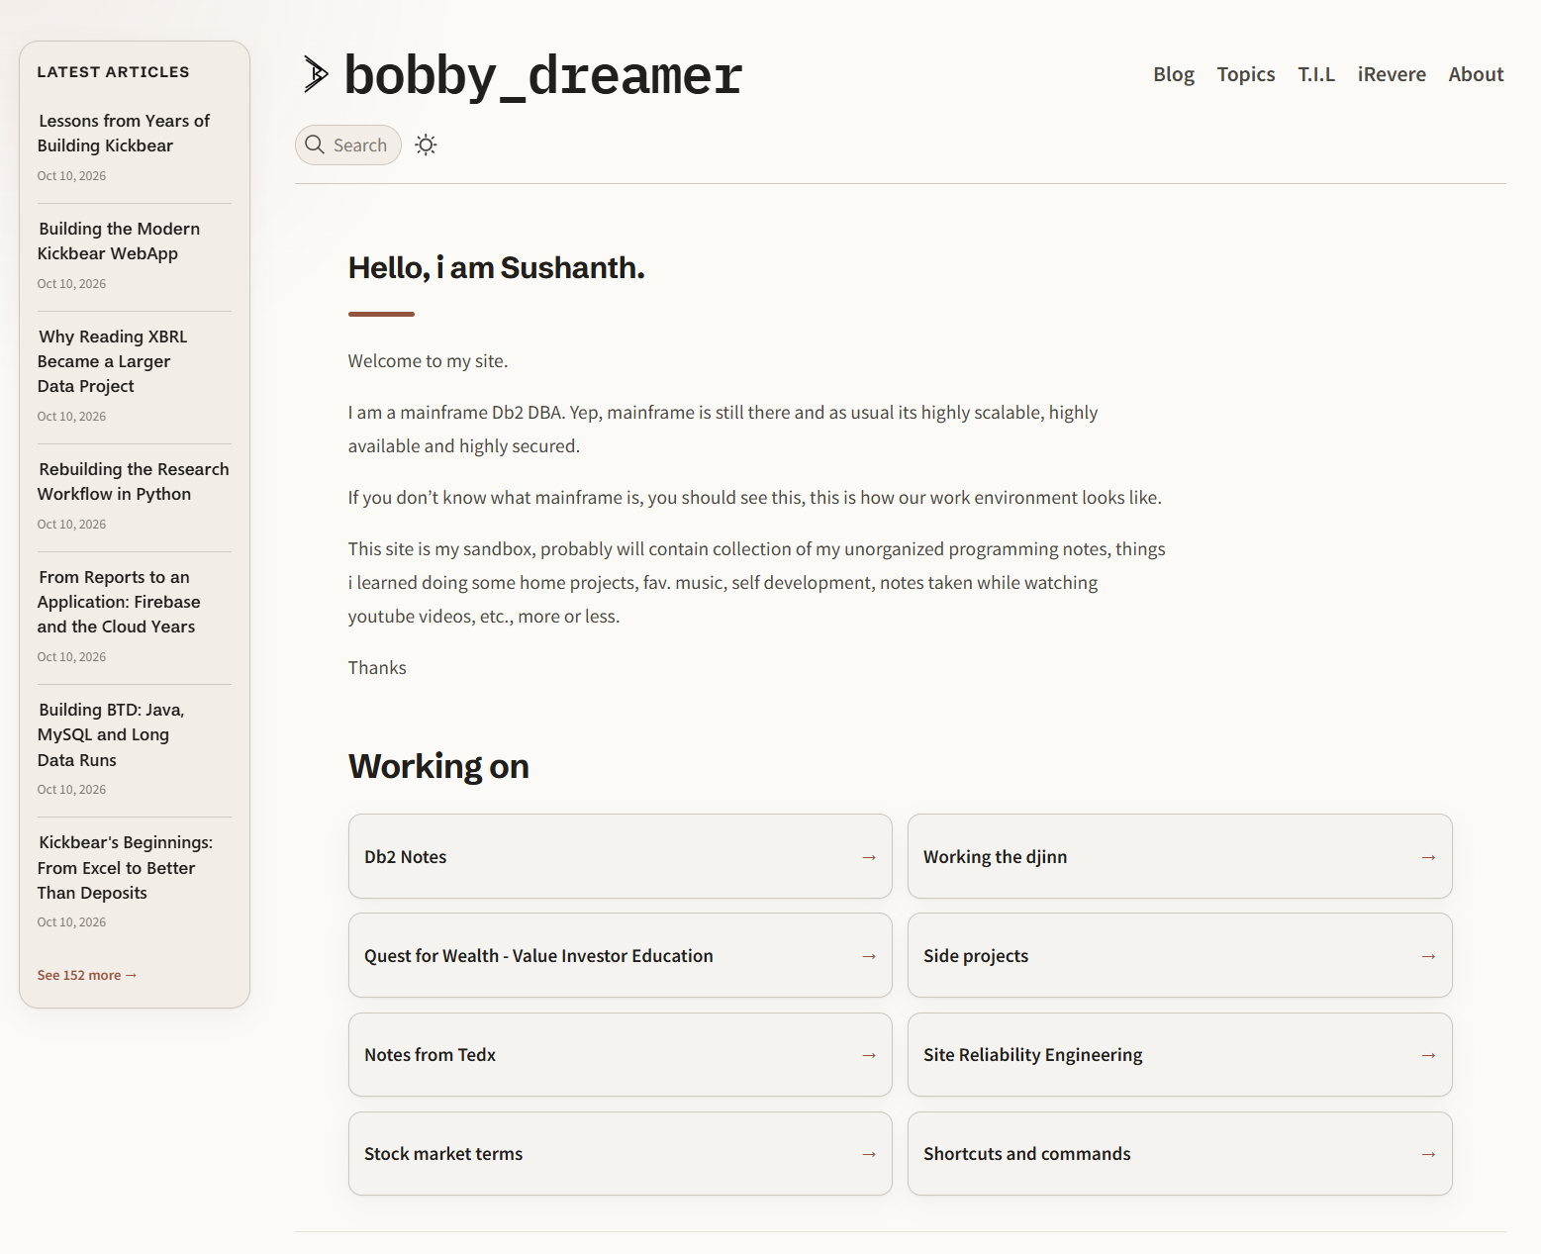Open Building BTD: Java, MySQL article

[111, 734]
